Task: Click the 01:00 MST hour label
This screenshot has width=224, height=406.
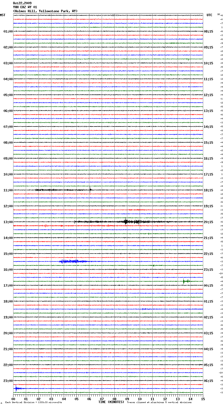Action: coord(8,31)
